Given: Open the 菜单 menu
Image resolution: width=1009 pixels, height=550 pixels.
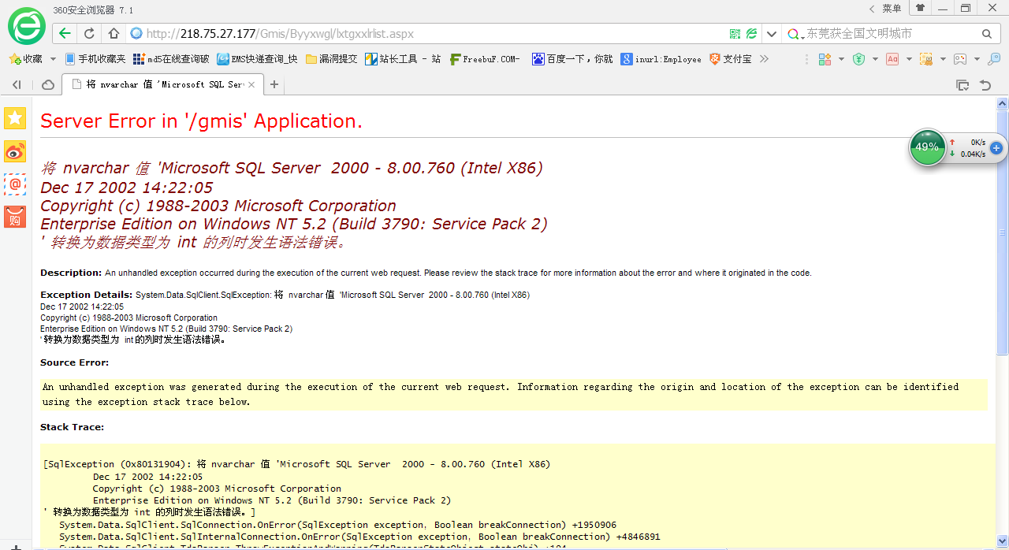Looking at the screenshot, I should click(x=892, y=9).
